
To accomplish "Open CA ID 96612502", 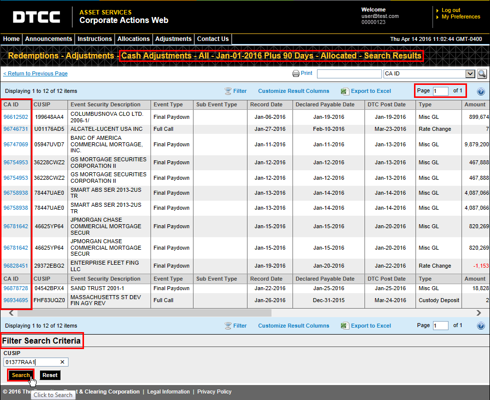I will 15,117.
